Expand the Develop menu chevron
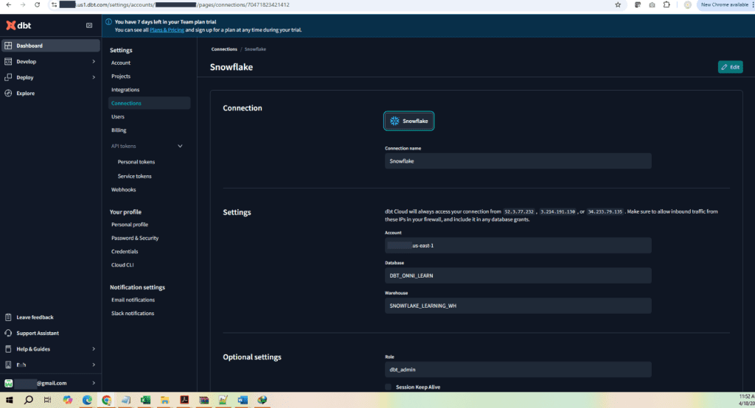Screen dimensions: 755x408 94,62
